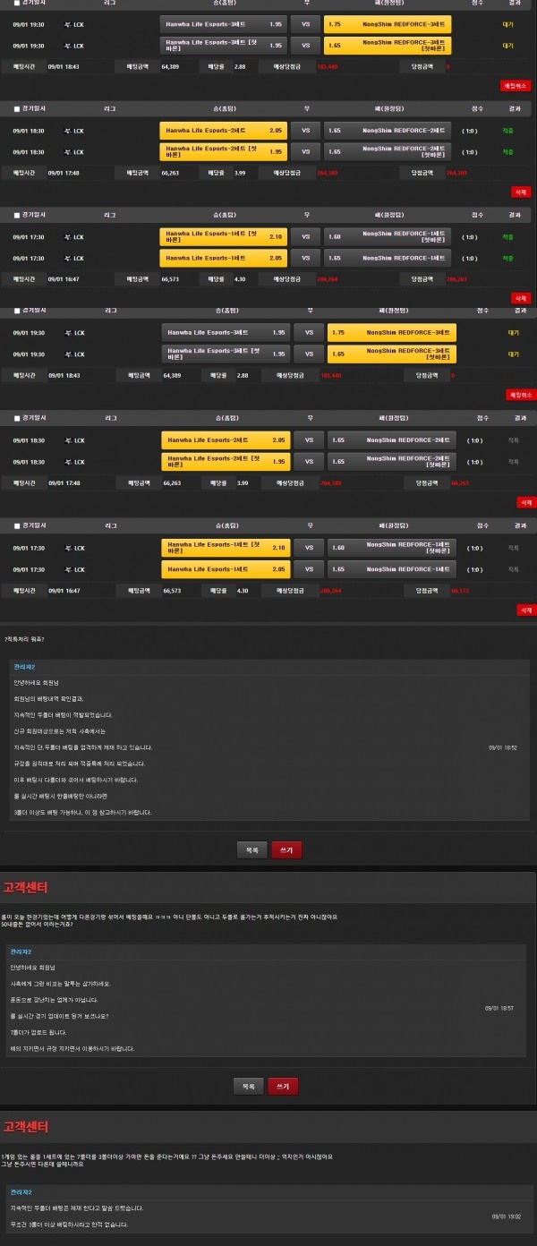Click 삭제 for the slip that won 286,264
Viewport: 537px width, 1246px height.
pos(521,297)
